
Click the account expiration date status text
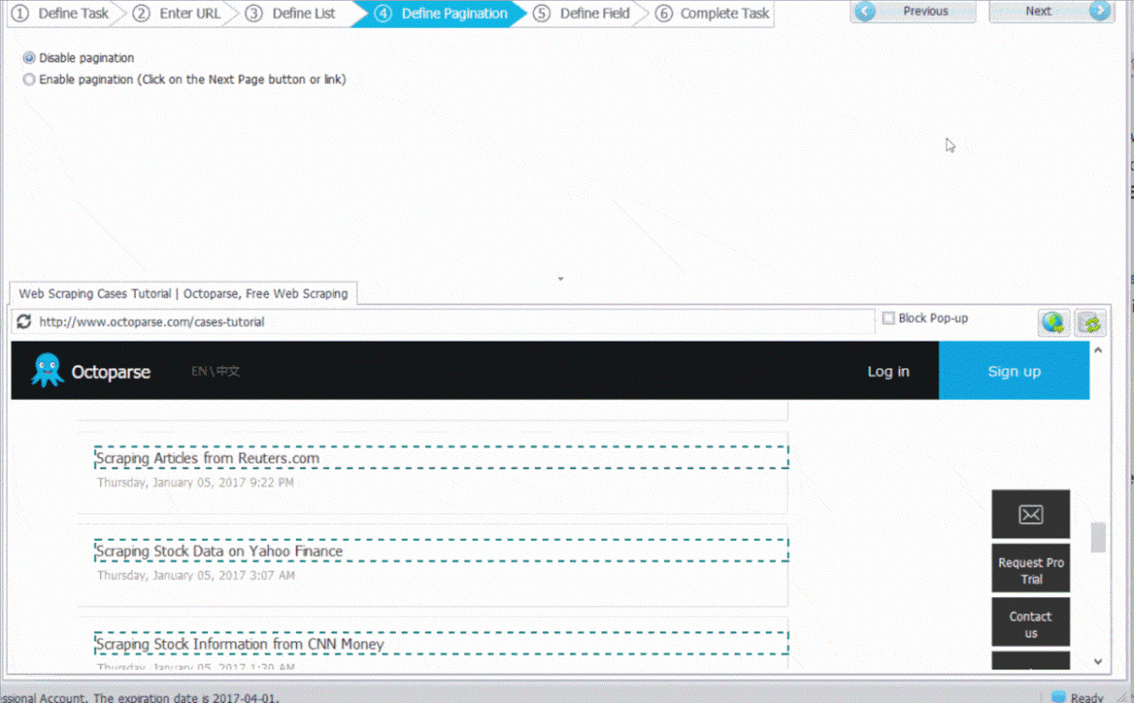[140, 697]
